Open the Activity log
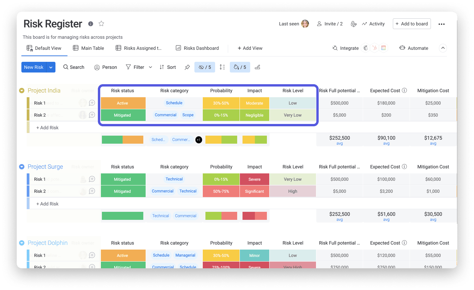 tap(373, 24)
